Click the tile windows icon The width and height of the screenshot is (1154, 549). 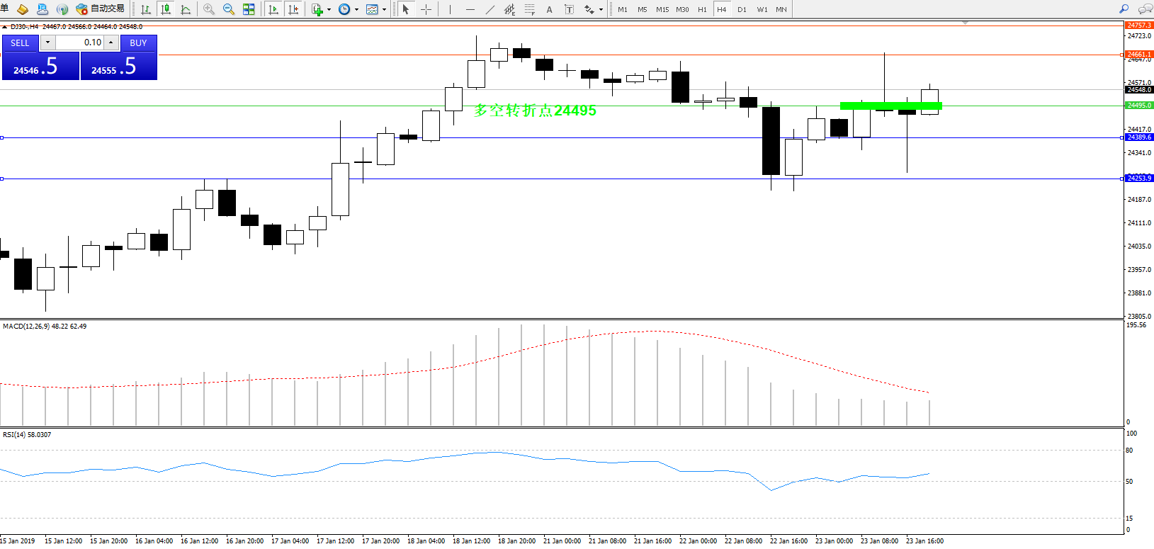(249, 9)
